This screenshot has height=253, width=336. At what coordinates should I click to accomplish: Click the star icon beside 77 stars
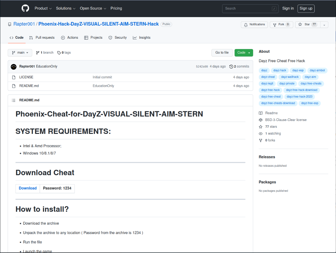point(261,127)
